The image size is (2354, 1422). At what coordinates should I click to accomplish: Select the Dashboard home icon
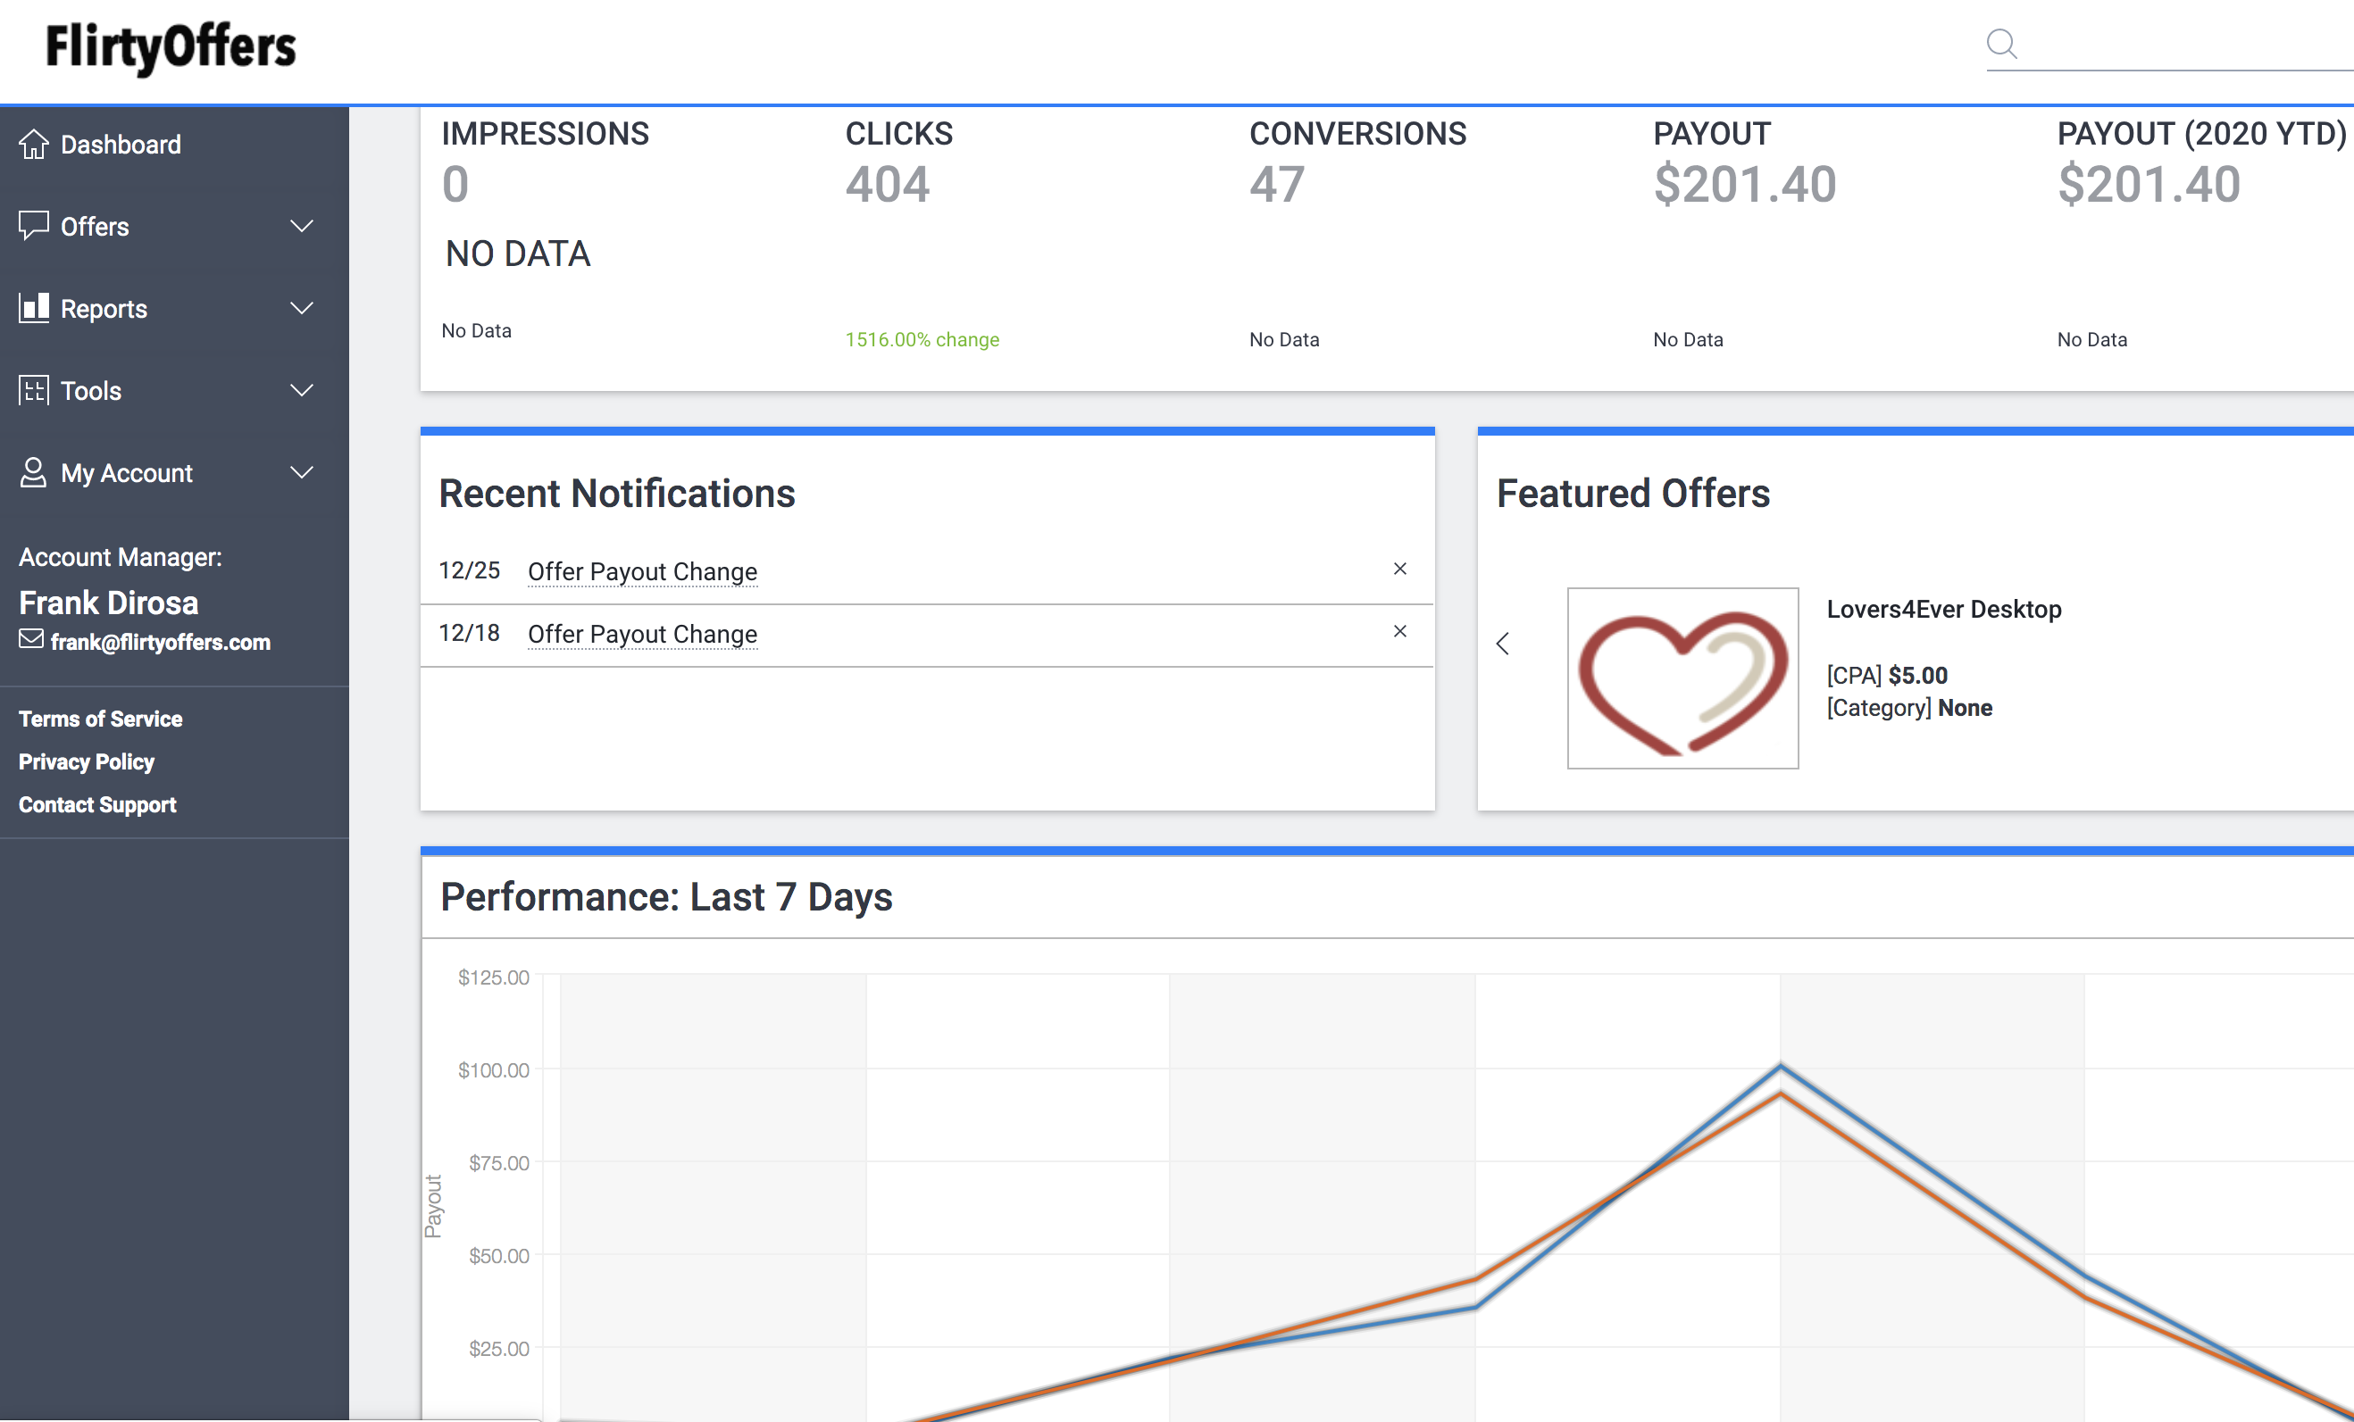click(33, 143)
